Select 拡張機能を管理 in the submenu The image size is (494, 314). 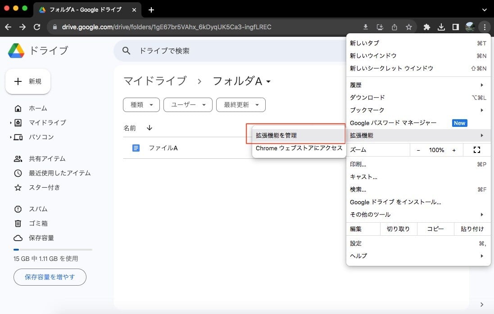click(299, 135)
